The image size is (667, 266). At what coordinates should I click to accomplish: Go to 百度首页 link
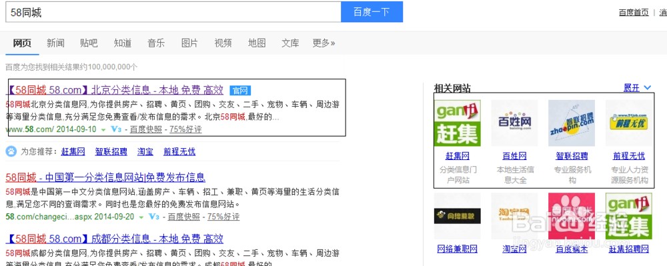[634, 12]
